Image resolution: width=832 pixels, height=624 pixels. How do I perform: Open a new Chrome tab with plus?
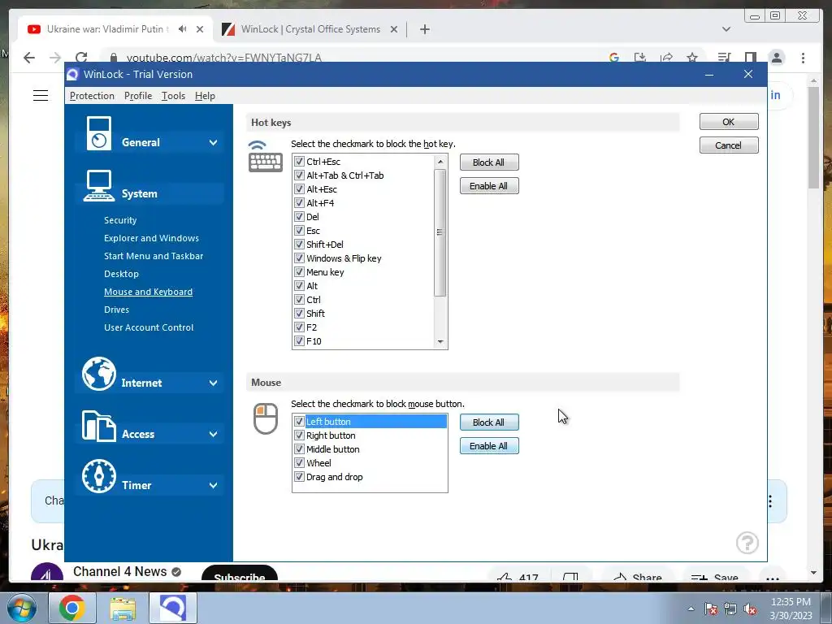click(x=424, y=29)
